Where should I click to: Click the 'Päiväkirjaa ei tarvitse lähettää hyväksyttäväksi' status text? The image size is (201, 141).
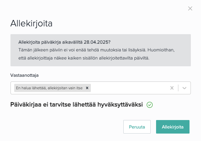pyautogui.click(x=77, y=104)
